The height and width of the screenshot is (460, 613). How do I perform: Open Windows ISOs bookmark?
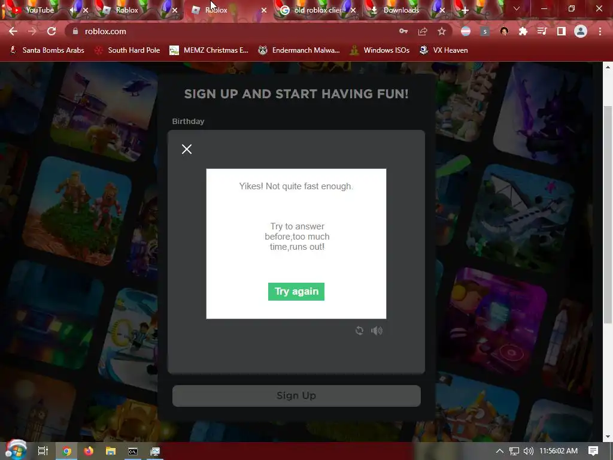point(380,50)
